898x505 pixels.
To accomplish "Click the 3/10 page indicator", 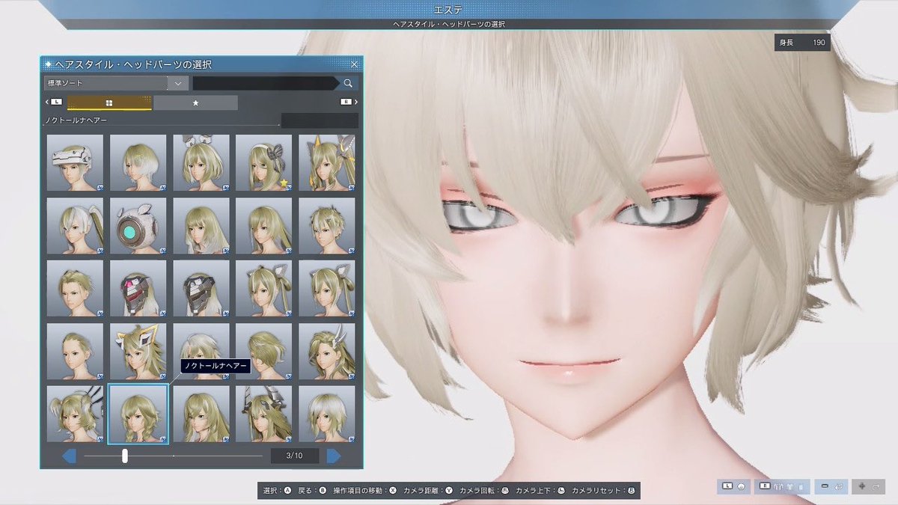I will click(295, 456).
